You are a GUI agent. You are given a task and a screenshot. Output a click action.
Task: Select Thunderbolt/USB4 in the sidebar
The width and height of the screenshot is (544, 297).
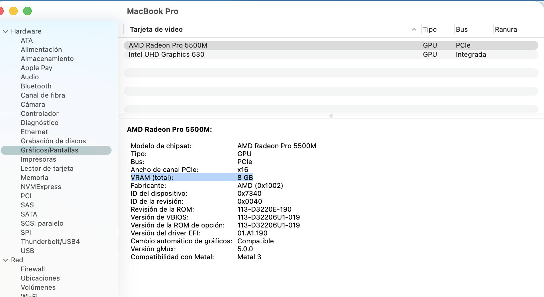pos(50,242)
